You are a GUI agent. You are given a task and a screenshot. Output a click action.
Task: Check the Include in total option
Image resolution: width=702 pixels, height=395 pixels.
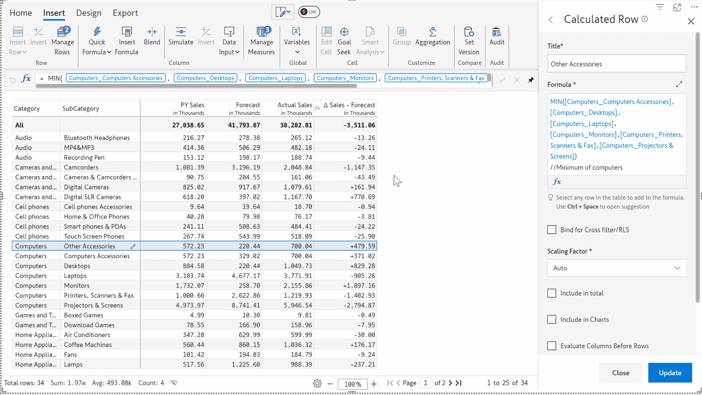552,293
